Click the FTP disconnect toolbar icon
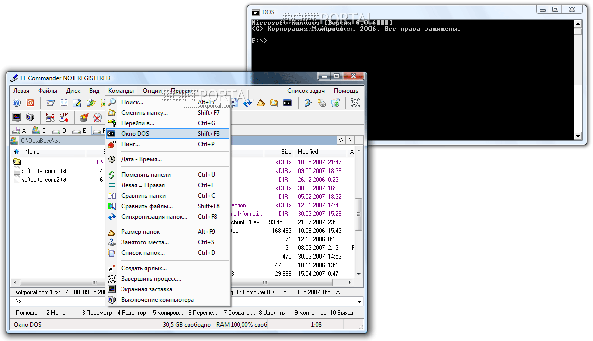This screenshot has height=341, width=593. tap(64, 117)
